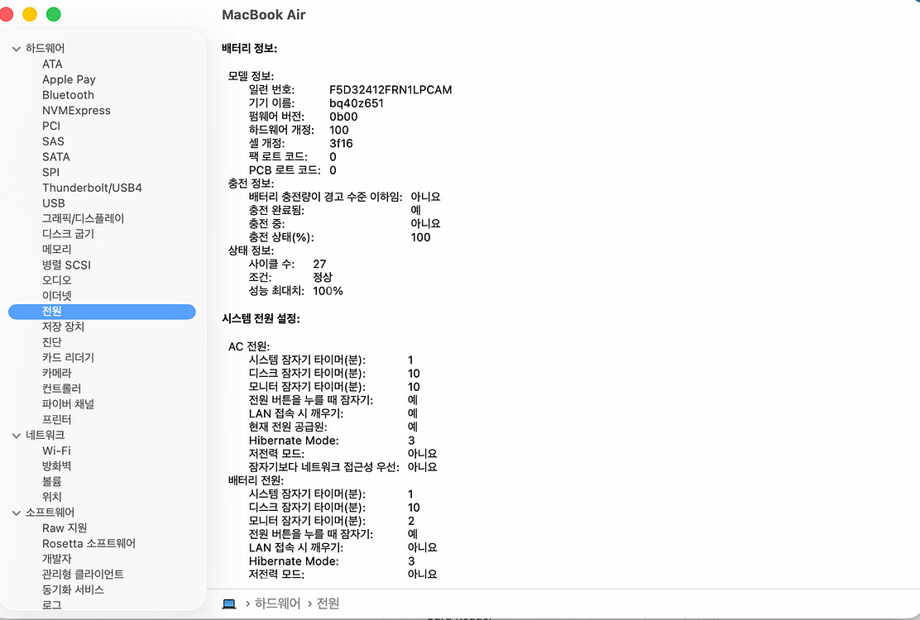View USB device information
The width and height of the screenshot is (920, 620).
coord(54,203)
